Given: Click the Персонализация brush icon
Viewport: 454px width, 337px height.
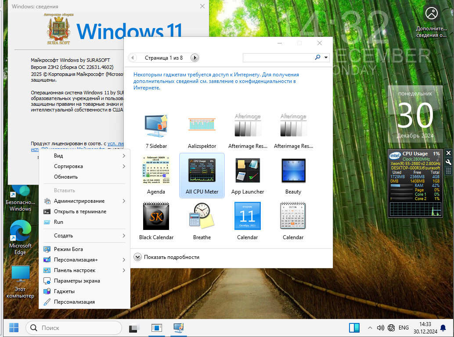Looking at the screenshot, I should [47, 302].
